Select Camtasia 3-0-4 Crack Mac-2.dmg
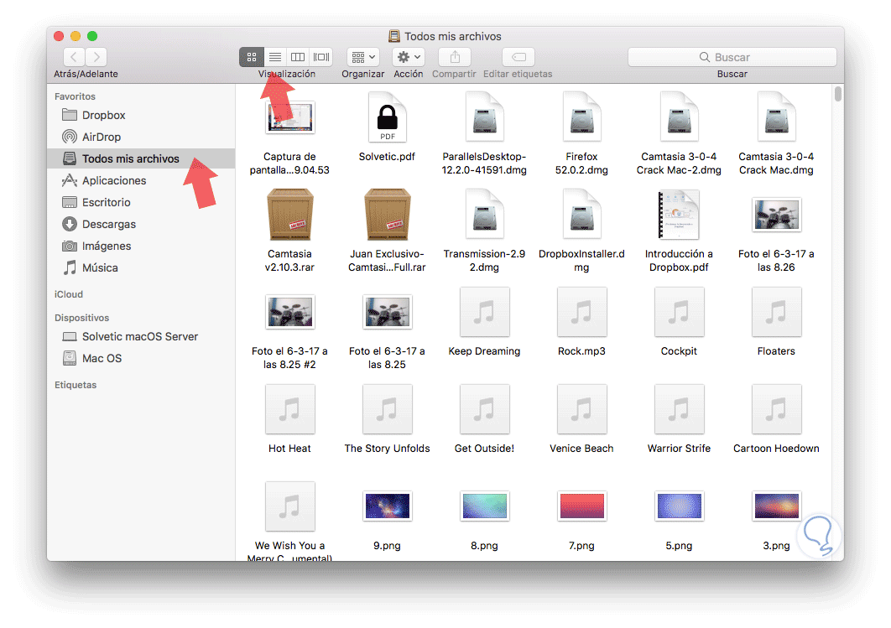Image resolution: width=891 pixels, height=628 pixels. pyautogui.click(x=679, y=117)
